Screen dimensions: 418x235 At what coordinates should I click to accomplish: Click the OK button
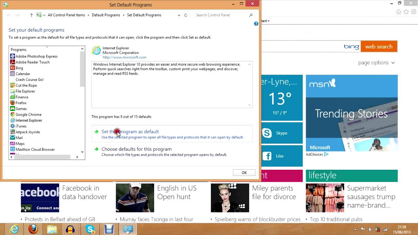tap(244, 173)
